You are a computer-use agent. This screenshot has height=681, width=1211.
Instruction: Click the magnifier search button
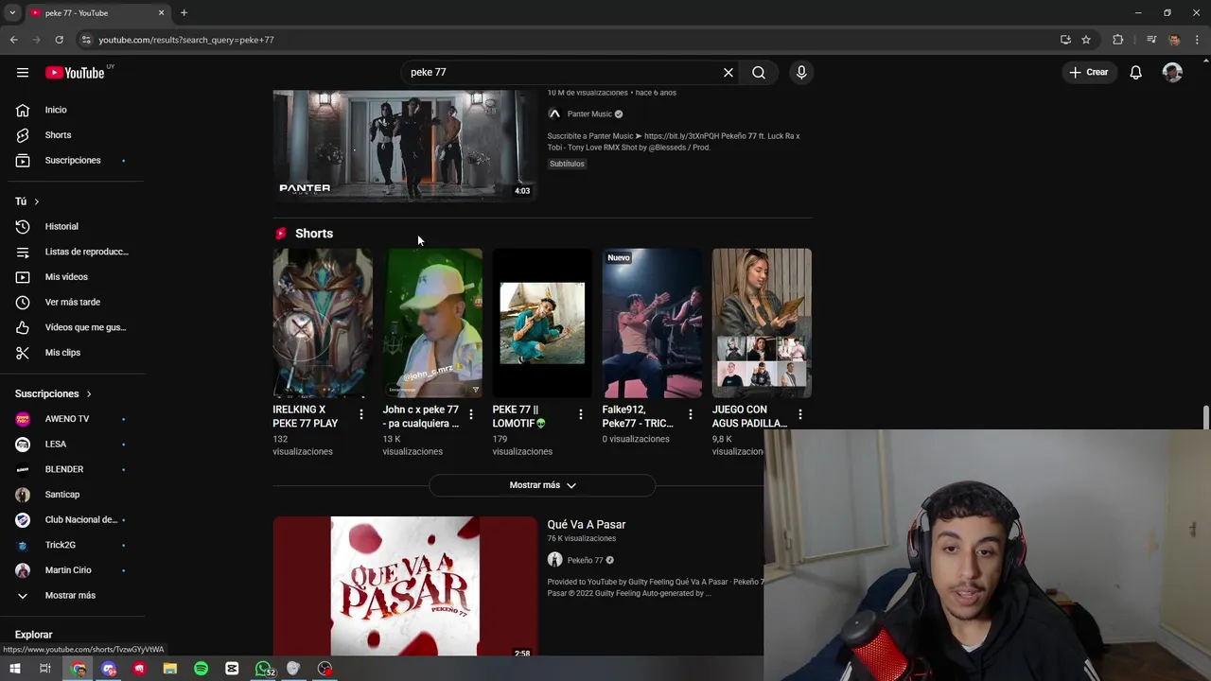[759, 72]
